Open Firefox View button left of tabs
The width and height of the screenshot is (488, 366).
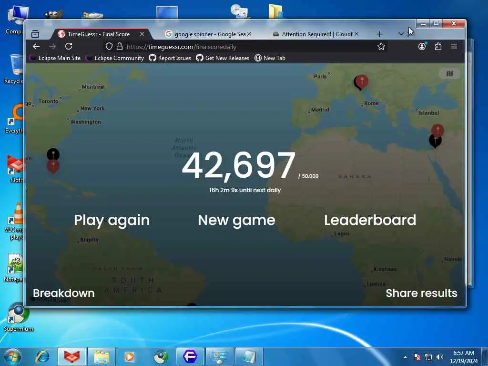click(35, 34)
